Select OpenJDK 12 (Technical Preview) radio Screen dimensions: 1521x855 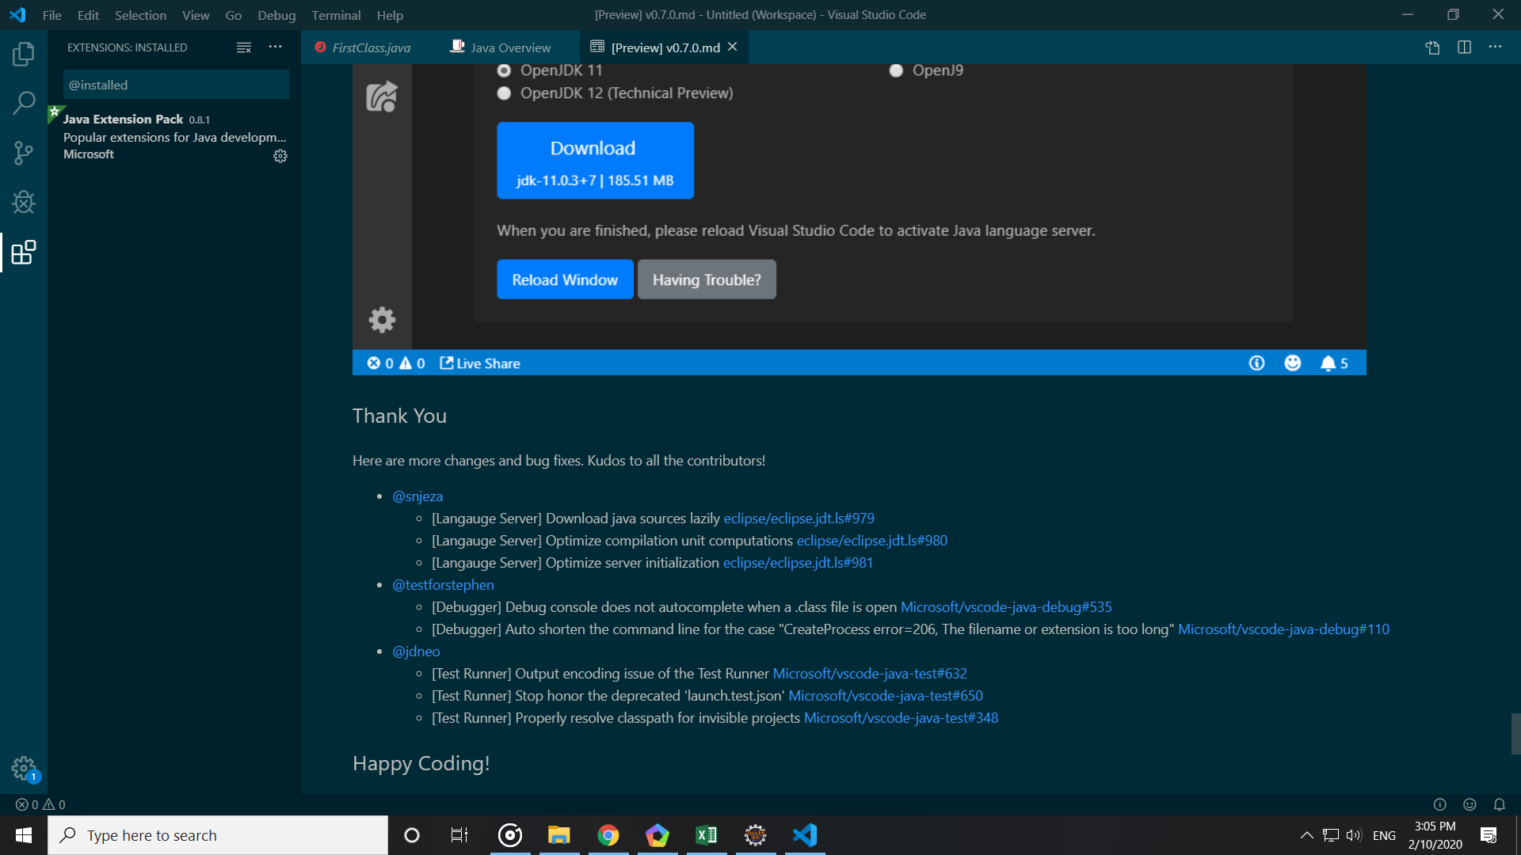pyautogui.click(x=504, y=93)
